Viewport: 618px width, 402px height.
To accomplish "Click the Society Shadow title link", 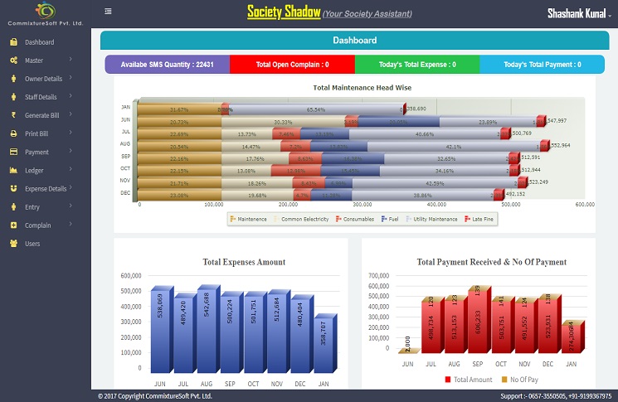I will (284, 12).
